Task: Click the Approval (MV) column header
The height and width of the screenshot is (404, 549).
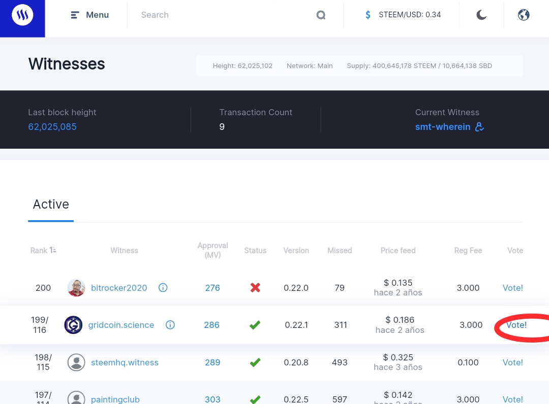Action: (212, 250)
